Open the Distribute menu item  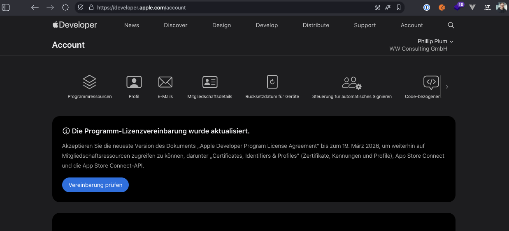(x=316, y=25)
